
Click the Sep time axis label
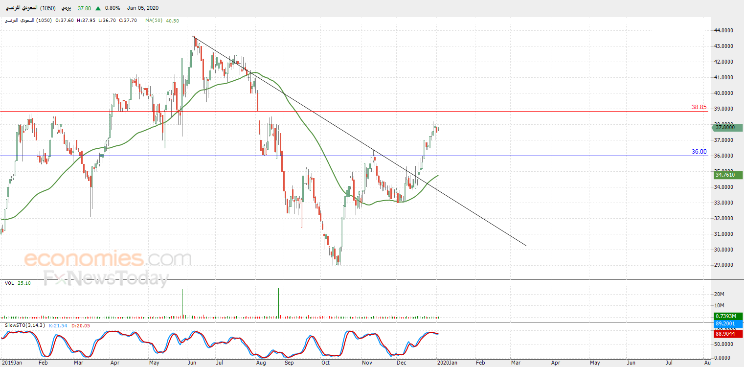(289, 363)
